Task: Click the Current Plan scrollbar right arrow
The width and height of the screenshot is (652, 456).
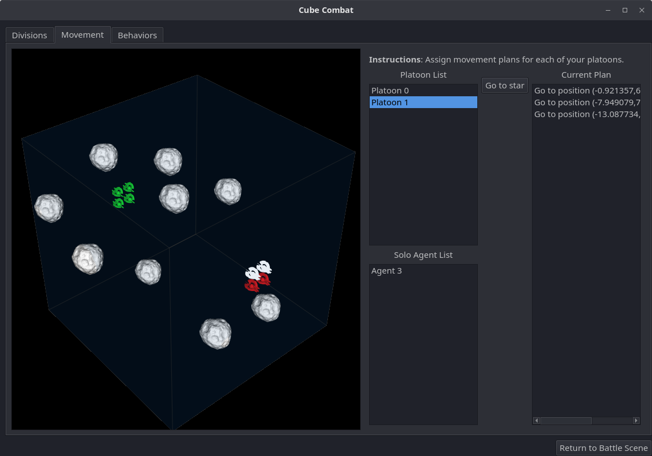Action: pyautogui.click(x=636, y=421)
